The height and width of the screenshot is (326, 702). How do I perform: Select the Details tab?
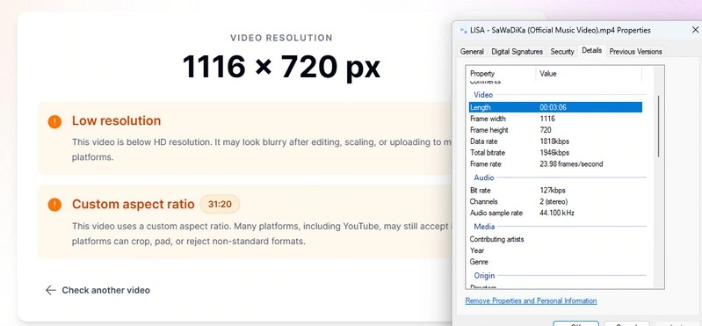pos(591,51)
